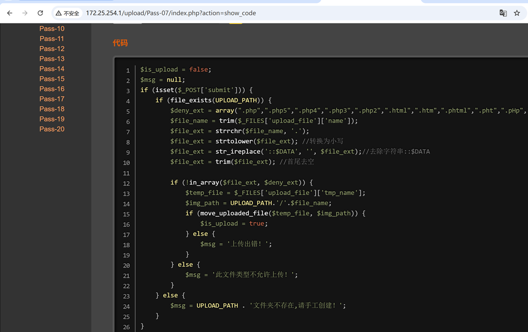The height and width of the screenshot is (332, 528).
Task: Click the strtolower($file_ext) line
Action: tap(257, 141)
